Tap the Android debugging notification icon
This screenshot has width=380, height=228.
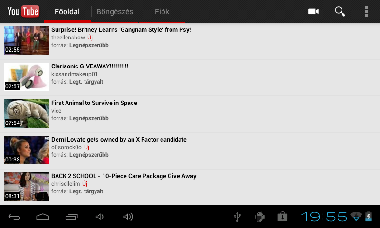(x=259, y=217)
